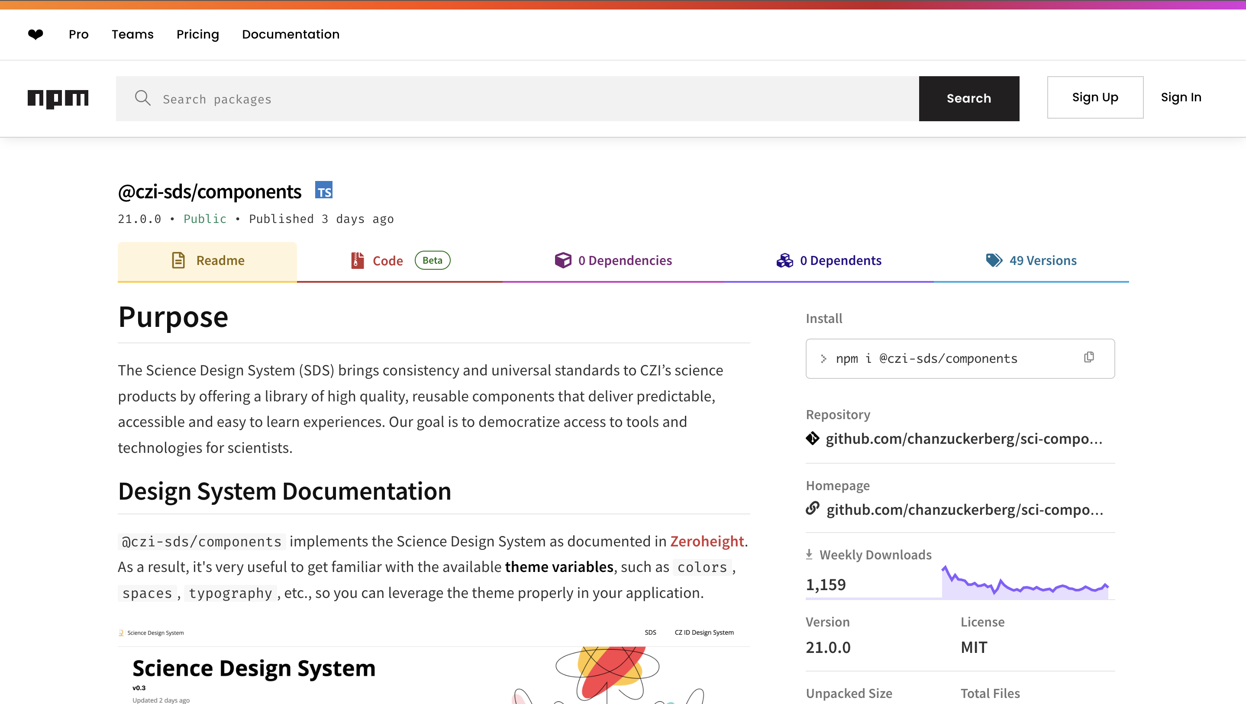Click the 21.0.0 value under Version
The width and height of the screenshot is (1246, 704).
click(828, 647)
